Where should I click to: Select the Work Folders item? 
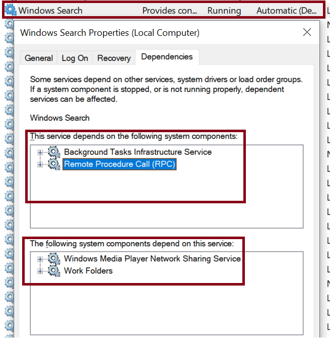click(x=88, y=271)
